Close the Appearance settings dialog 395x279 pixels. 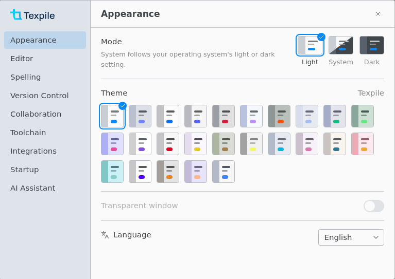coord(378,14)
